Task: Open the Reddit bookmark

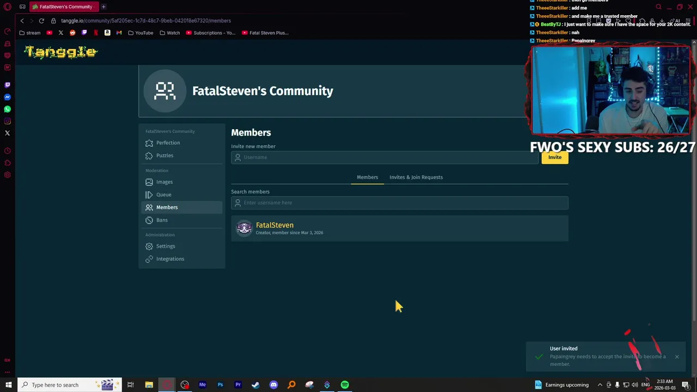Action: (x=72, y=33)
